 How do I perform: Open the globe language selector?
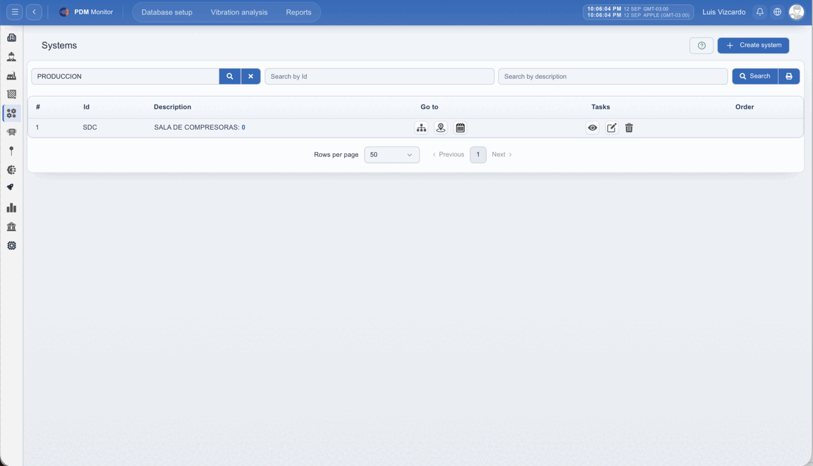tap(778, 12)
